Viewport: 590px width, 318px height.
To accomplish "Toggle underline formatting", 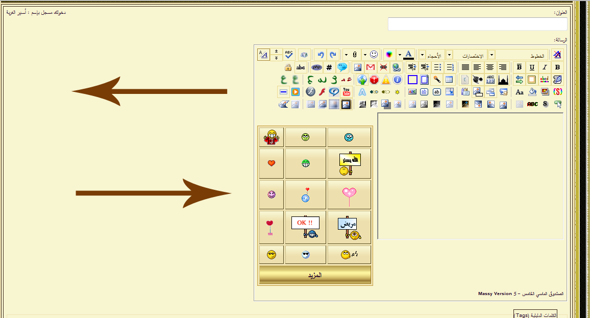I will pos(532,67).
